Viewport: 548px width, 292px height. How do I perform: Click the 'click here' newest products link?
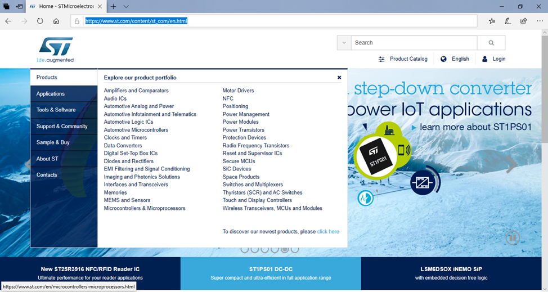pyautogui.click(x=328, y=232)
